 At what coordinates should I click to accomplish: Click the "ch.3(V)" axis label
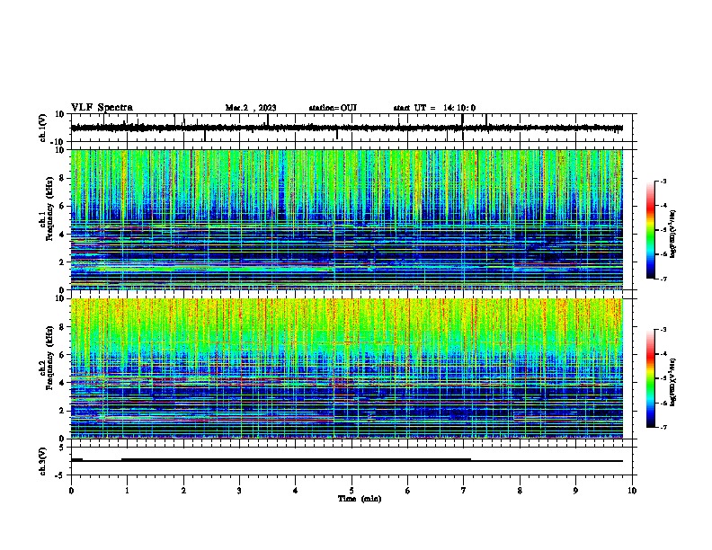tap(42, 461)
